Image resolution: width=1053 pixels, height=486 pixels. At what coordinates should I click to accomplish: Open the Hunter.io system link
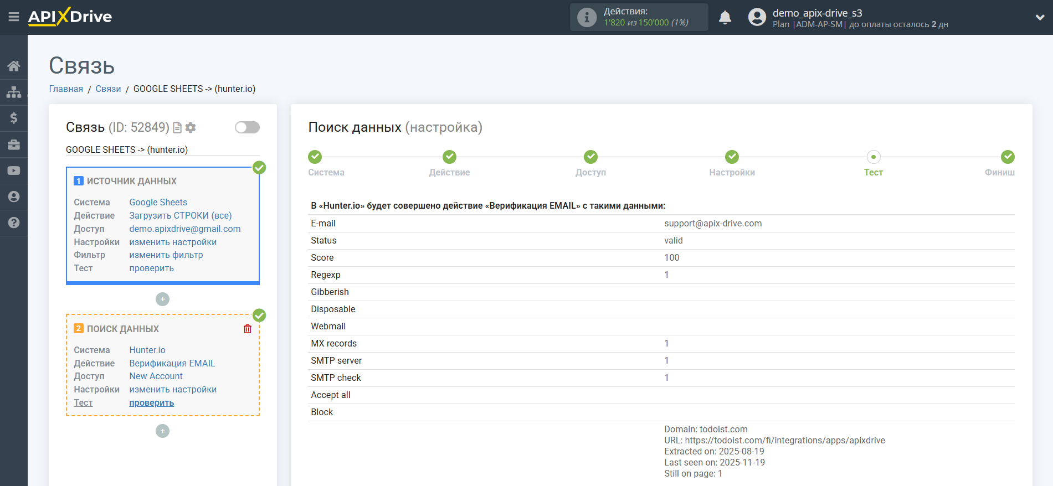click(147, 350)
